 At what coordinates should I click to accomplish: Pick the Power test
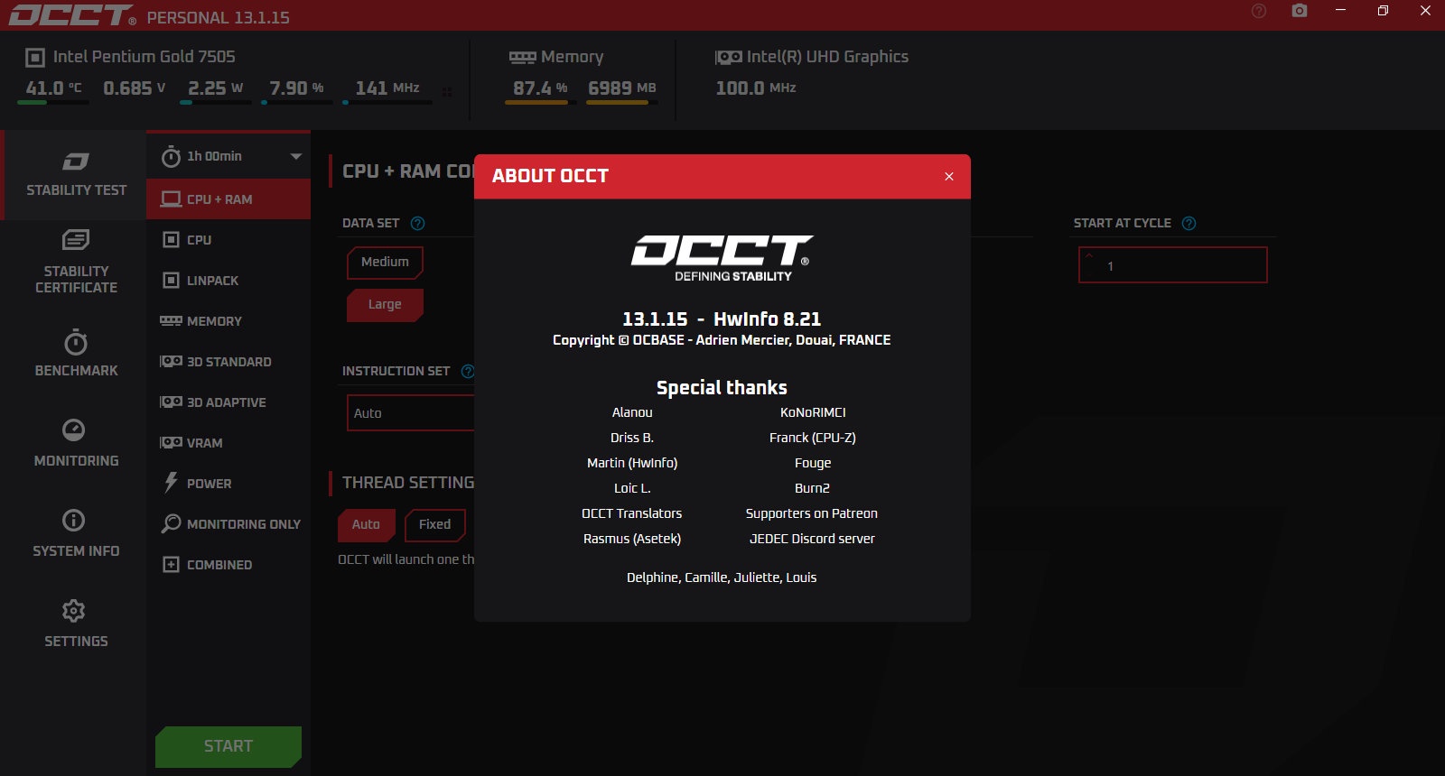(228, 484)
